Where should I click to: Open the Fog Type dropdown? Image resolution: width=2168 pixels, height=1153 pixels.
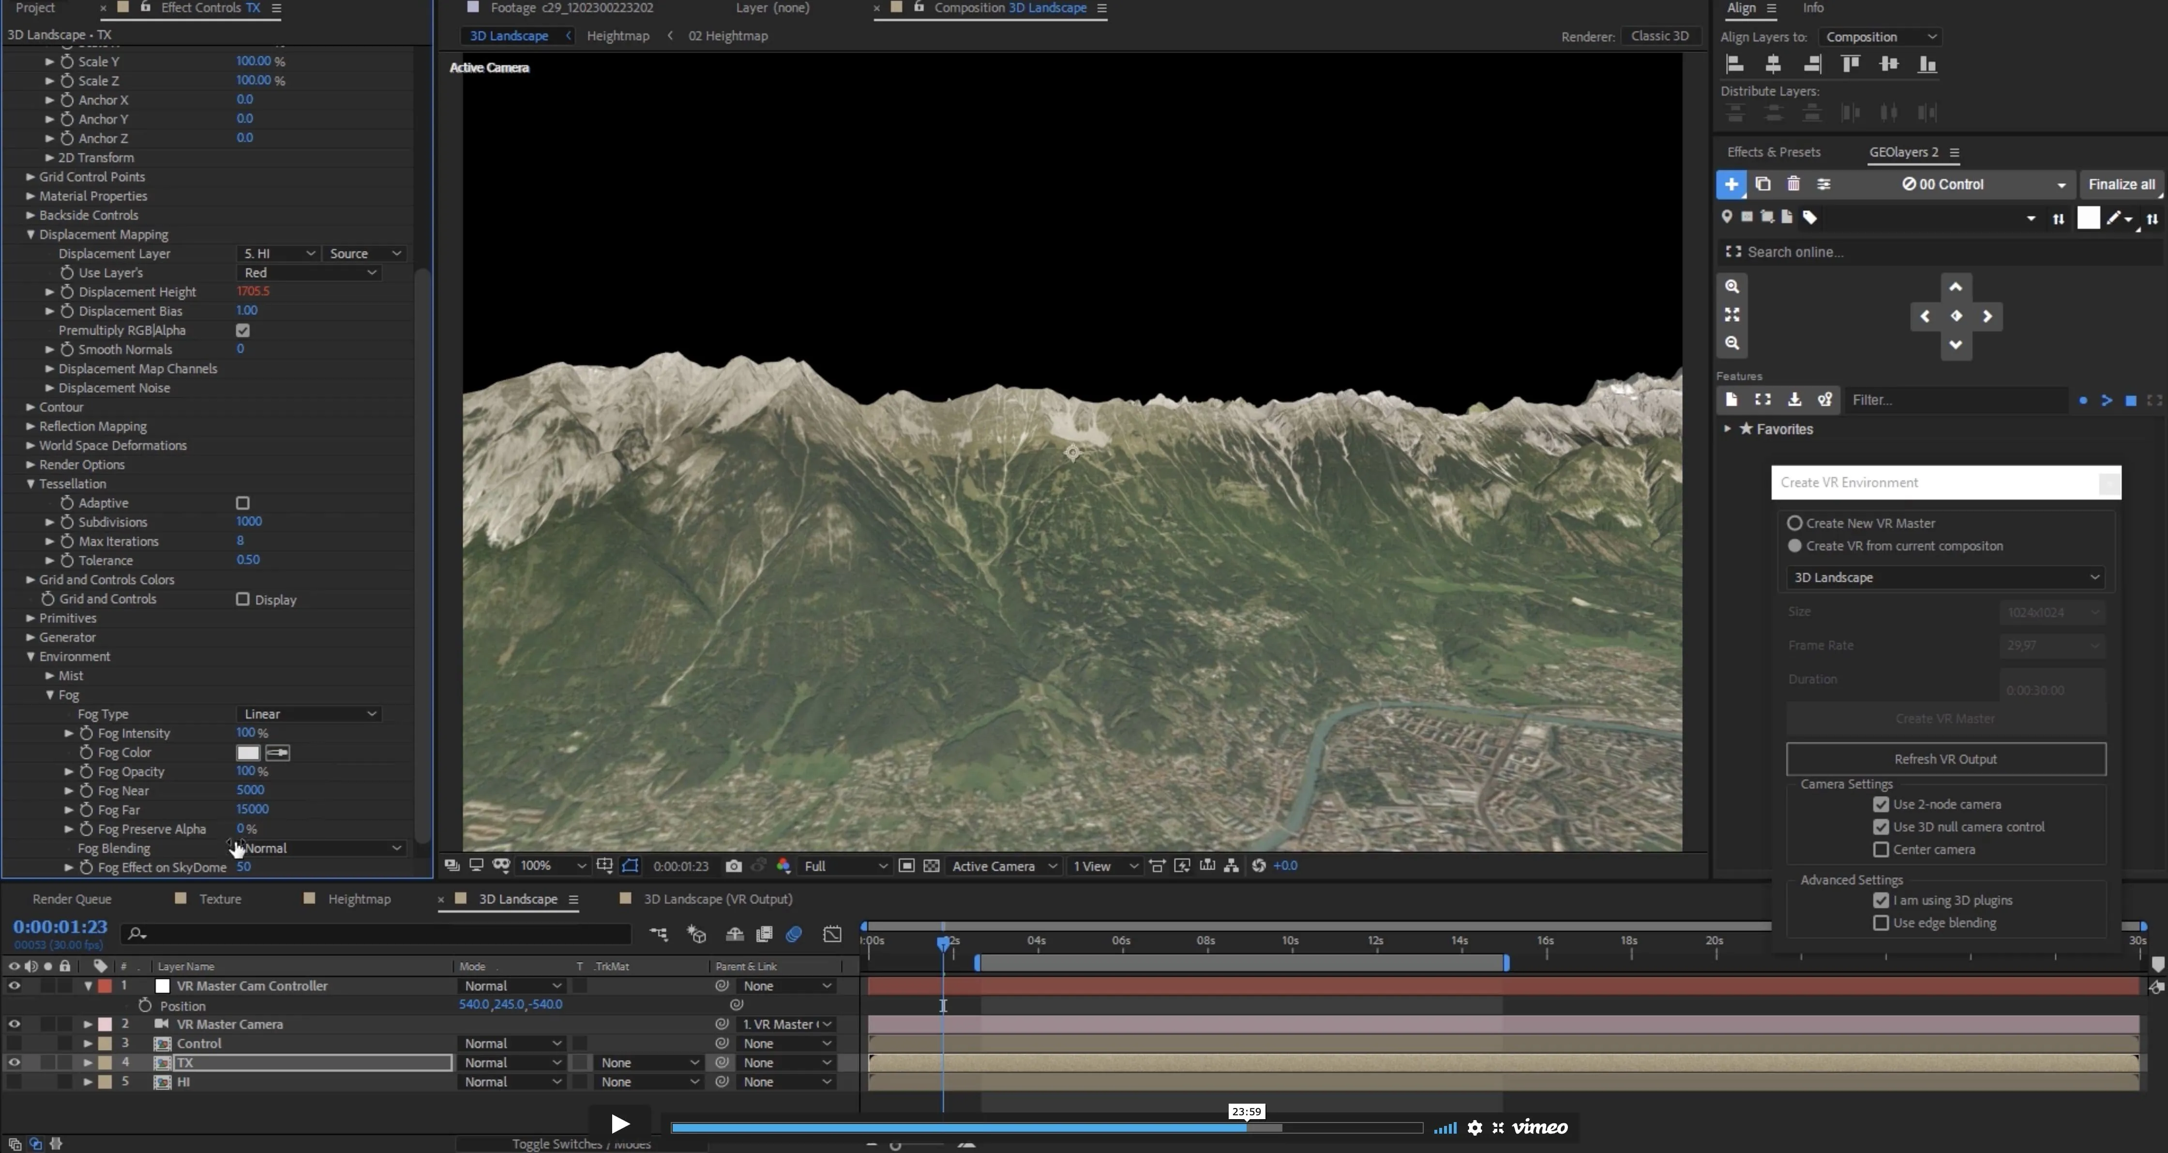coord(309,713)
